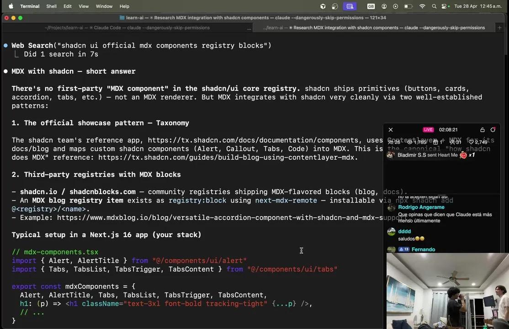Image resolution: width=509 pixels, height=329 pixels.
Task: Click the play circle icon in menu bar
Action: point(395,6)
